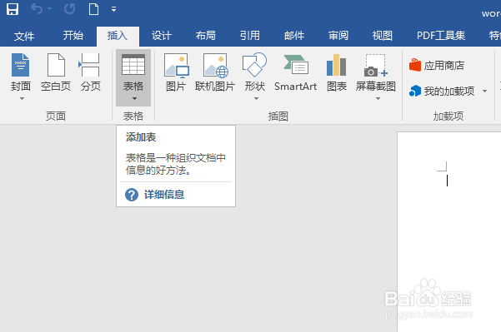Switch to the 审阅 tab
The height and width of the screenshot is (332, 501).
338,36
